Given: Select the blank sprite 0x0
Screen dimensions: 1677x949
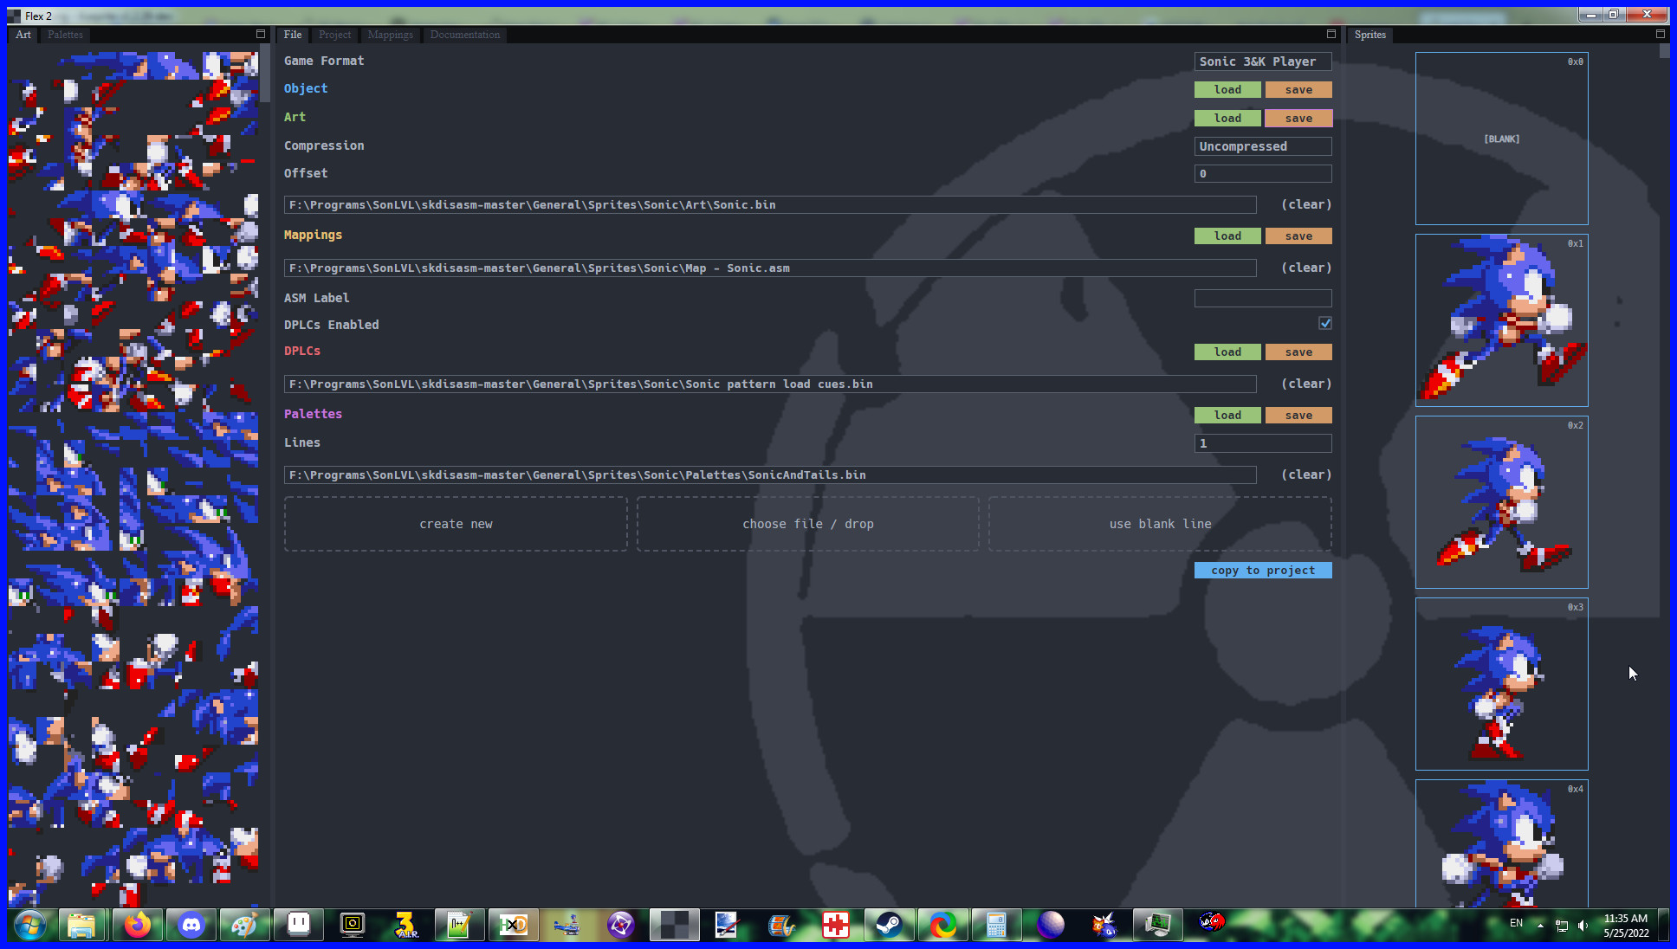Looking at the screenshot, I should (x=1501, y=139).
